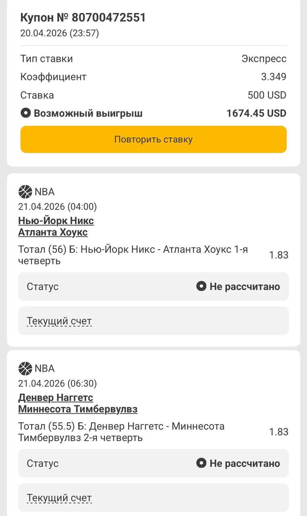Open the Миннесота Тимбервулвз team link
307x516 pixels.
click(x=78, y=409)
